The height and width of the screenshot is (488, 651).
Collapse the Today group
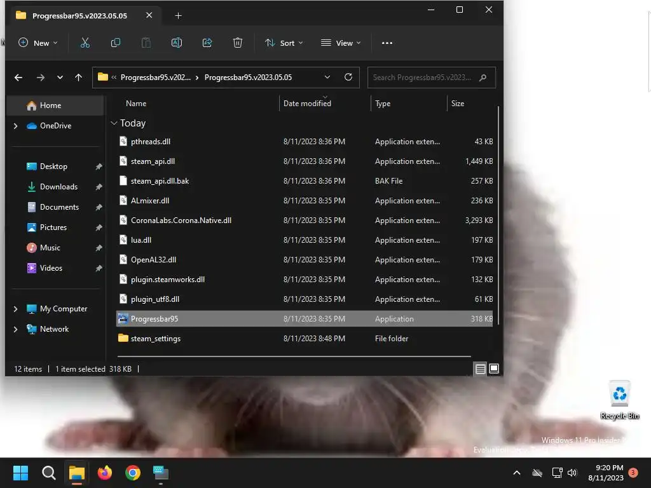pyautogui.click(x=114, y=123)
